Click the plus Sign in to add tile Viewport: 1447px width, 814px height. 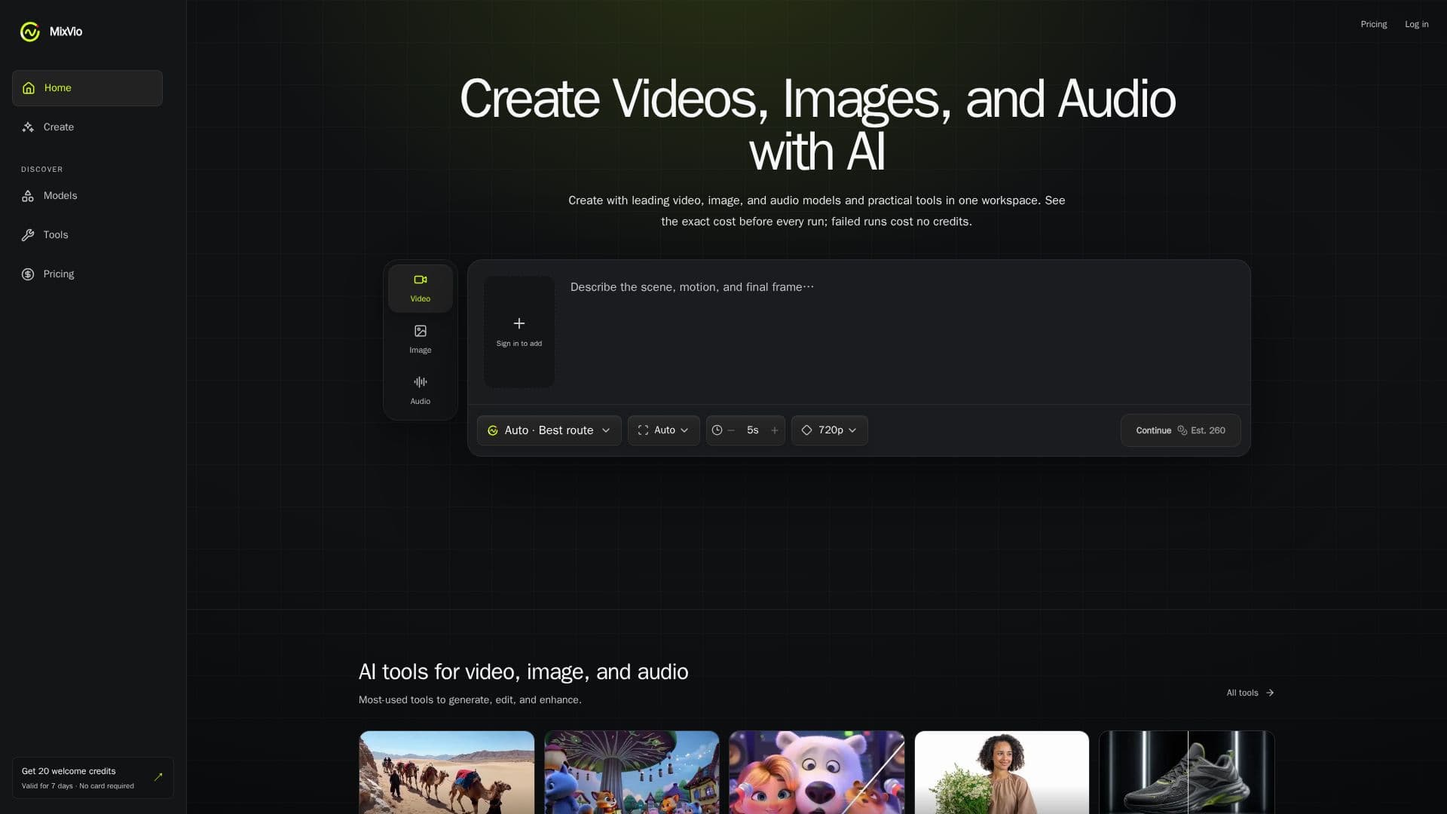(519, 332)
